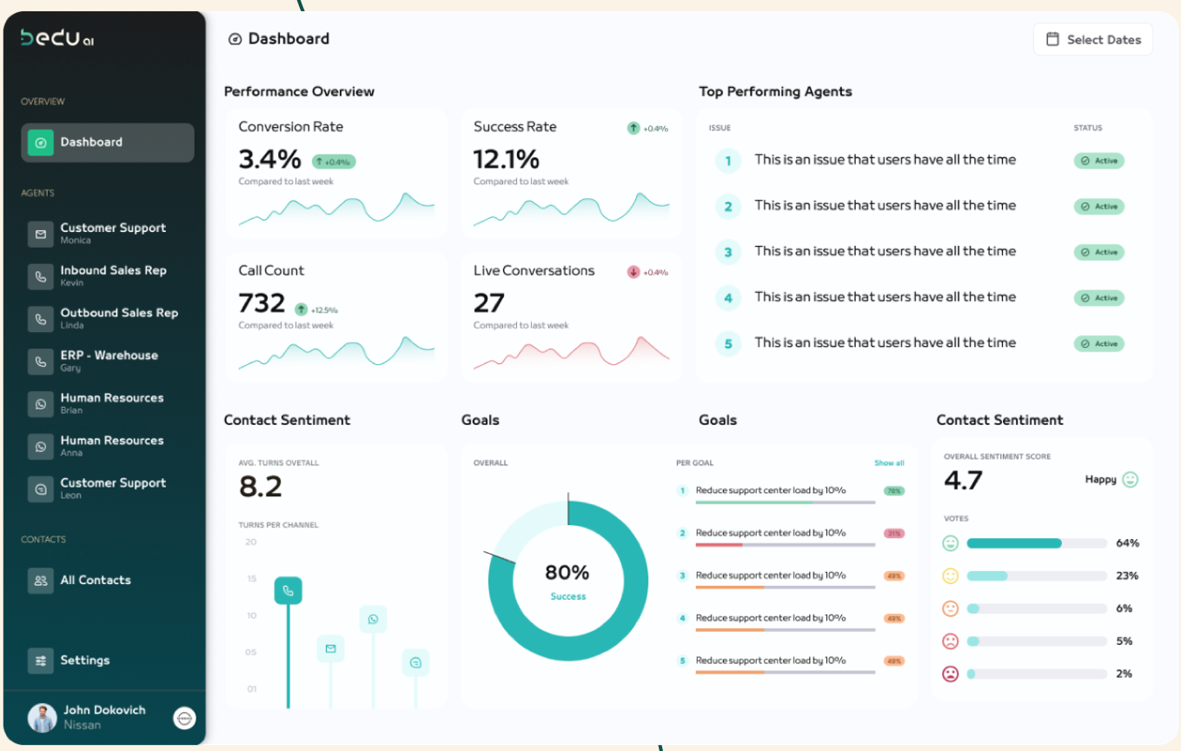This screenshot has width=1181, height=751.
Task: Select goal 5 Reduce support center load
Action: click(x=791, y=663)
